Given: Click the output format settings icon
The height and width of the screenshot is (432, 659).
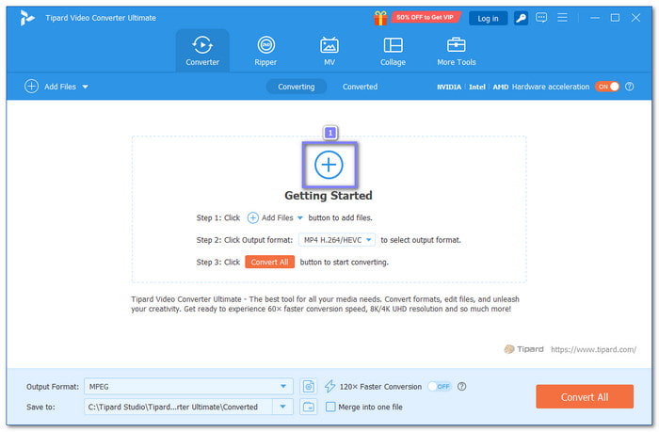Looking at the screenshot, I should (309, 386).
